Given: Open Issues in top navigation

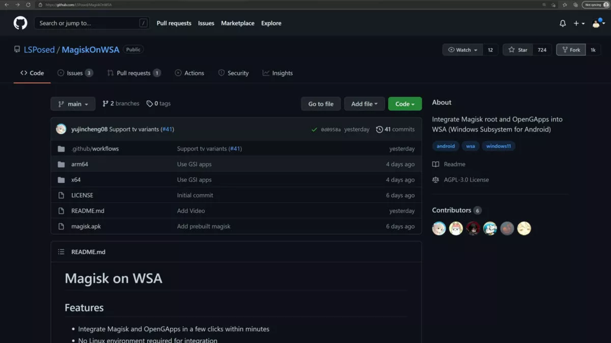Looking at the screenshot, I should point(206,23).
